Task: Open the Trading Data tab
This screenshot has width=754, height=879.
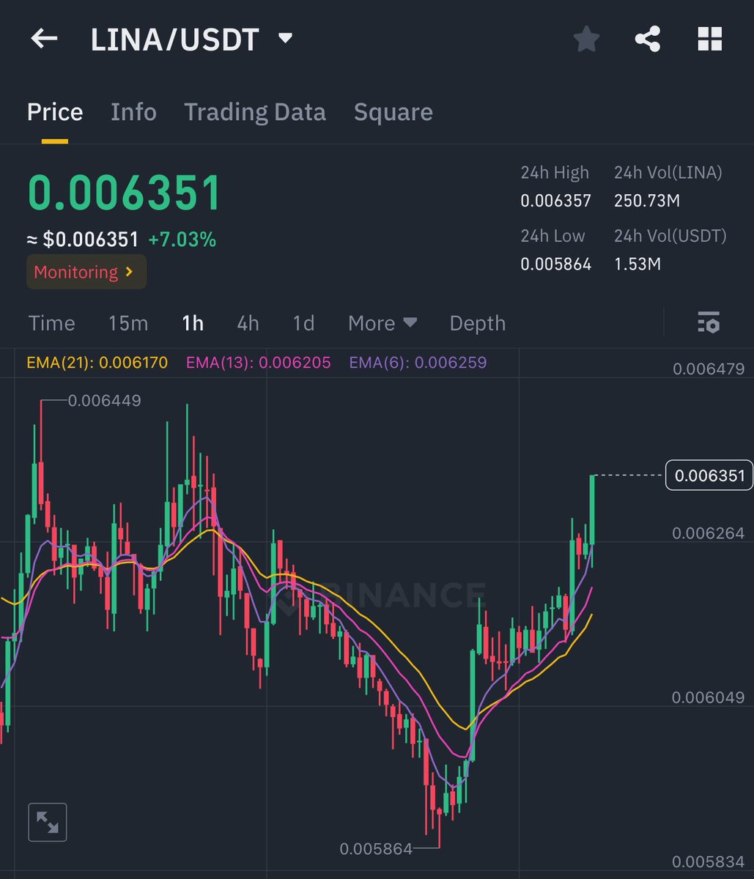Action: point(255,112)
